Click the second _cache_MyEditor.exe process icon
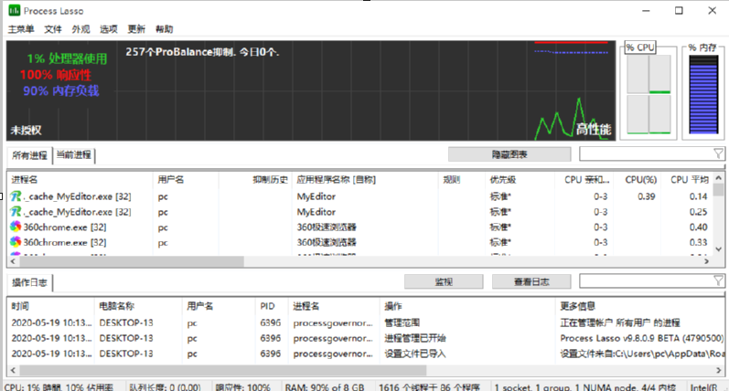 click(x=16, y=212)
